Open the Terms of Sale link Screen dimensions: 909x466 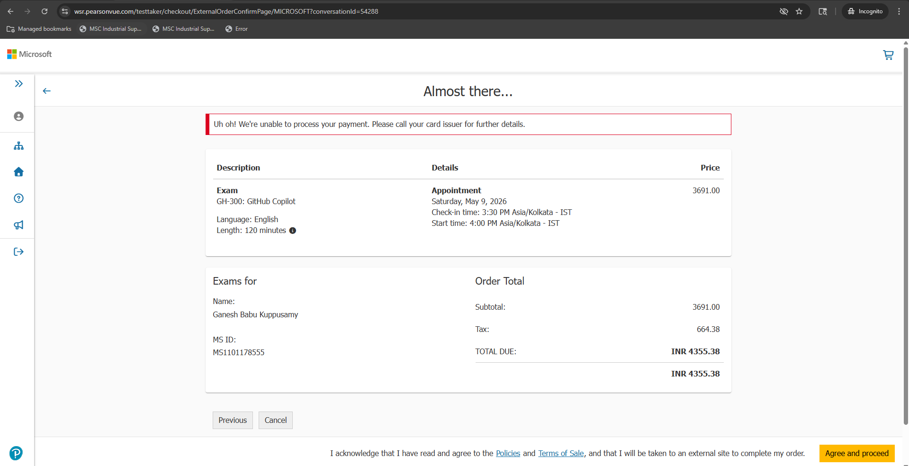click(x=561, y=453)
